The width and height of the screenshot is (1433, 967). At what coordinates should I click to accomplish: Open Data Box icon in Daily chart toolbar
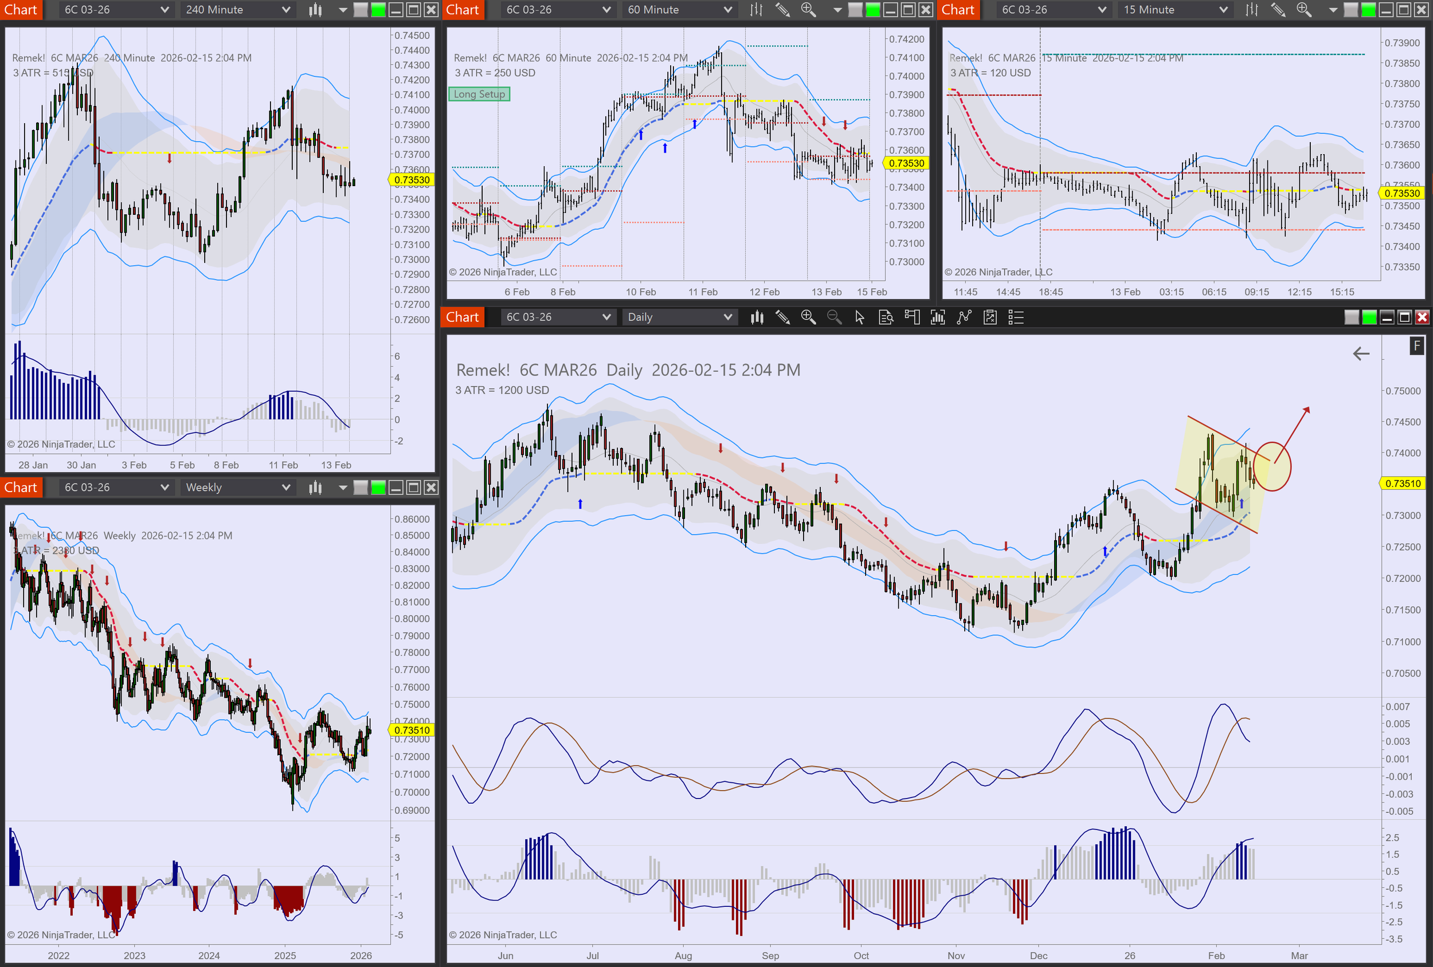tap(886, 317)
